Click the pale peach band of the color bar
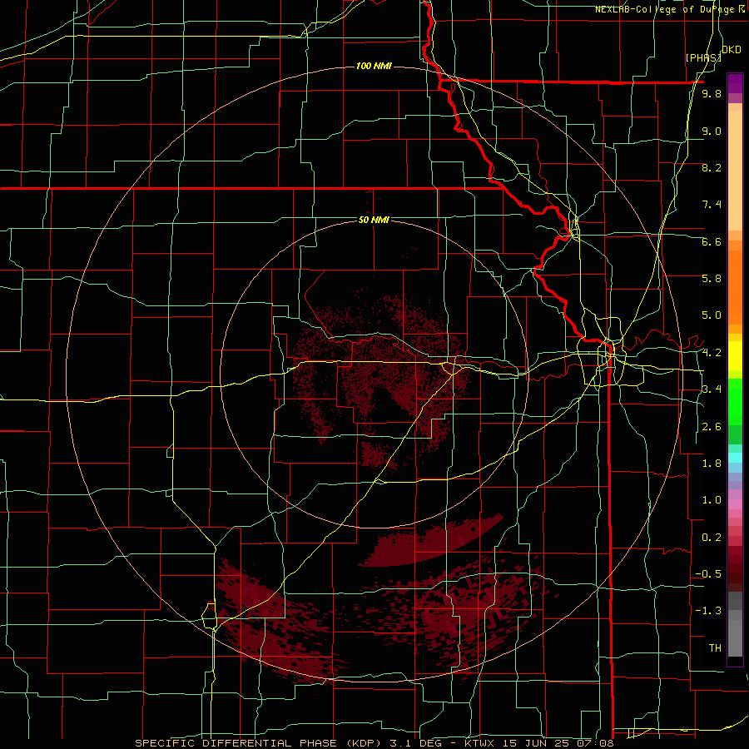Screen dimensions: 749x749 735,171
